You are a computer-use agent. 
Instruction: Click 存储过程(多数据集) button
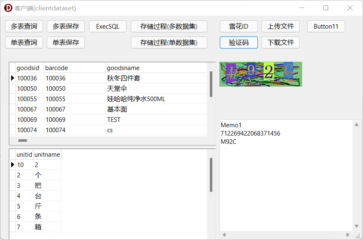click(x=169, y=27)
